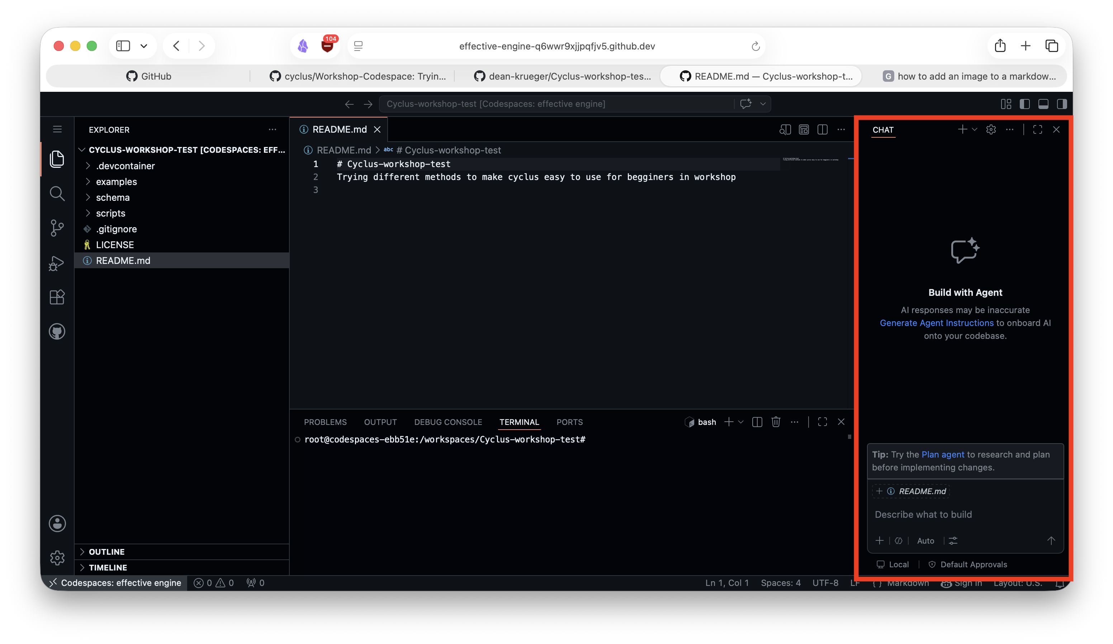The image size is (1113, 644).
Task: Switch to the GitHub browser tab
Action: pos(148,76)
